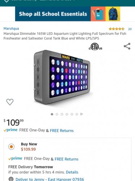Add item to wishlist with heart icon
This screenshot has height=181, width=135.
click(10, 102)
